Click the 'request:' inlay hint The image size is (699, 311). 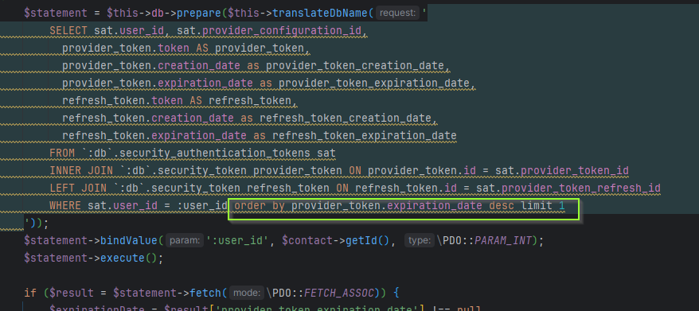(396, 14)
